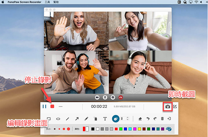Undo the last annotation
This screenshot has width=208, height=137.
click(x=148, y=119)
